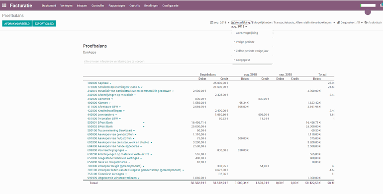Open account 411000 Aftrekbare BTW
Screen dimensions: 383x194
(104, 107)
